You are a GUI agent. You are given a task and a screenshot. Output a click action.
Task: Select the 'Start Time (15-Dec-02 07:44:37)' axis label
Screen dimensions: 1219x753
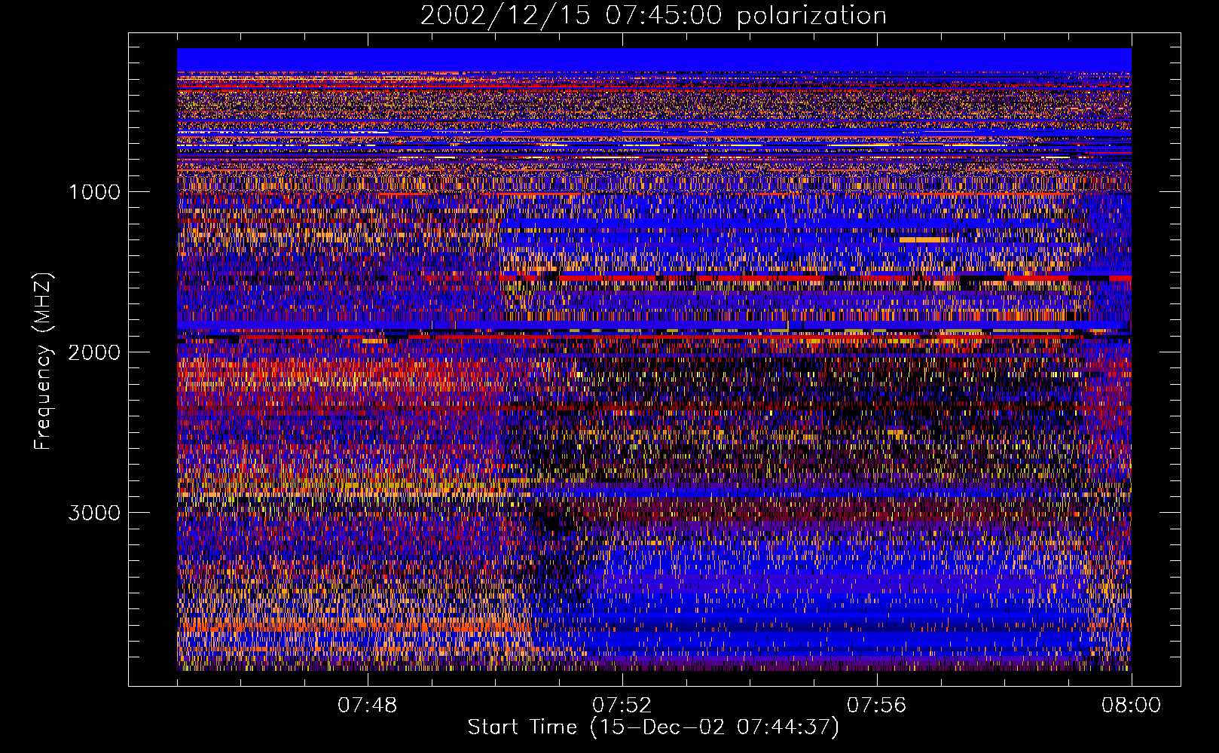[x=653, y=727]
